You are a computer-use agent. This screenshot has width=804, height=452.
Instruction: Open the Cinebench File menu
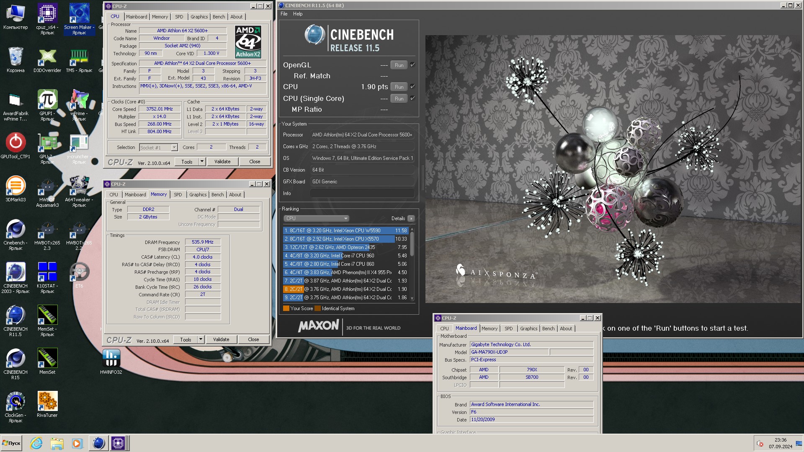tap(284, 14)
